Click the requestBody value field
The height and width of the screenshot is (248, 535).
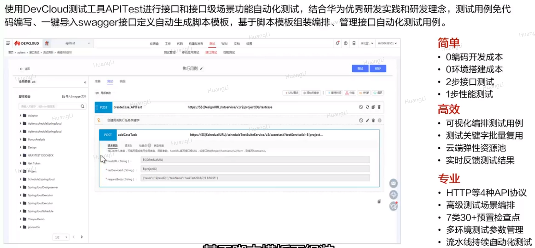point(255,178)
